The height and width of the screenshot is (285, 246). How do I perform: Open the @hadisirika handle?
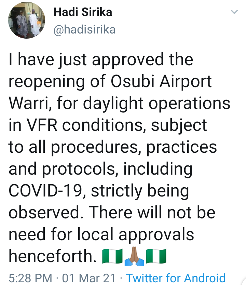click(85, 30)
